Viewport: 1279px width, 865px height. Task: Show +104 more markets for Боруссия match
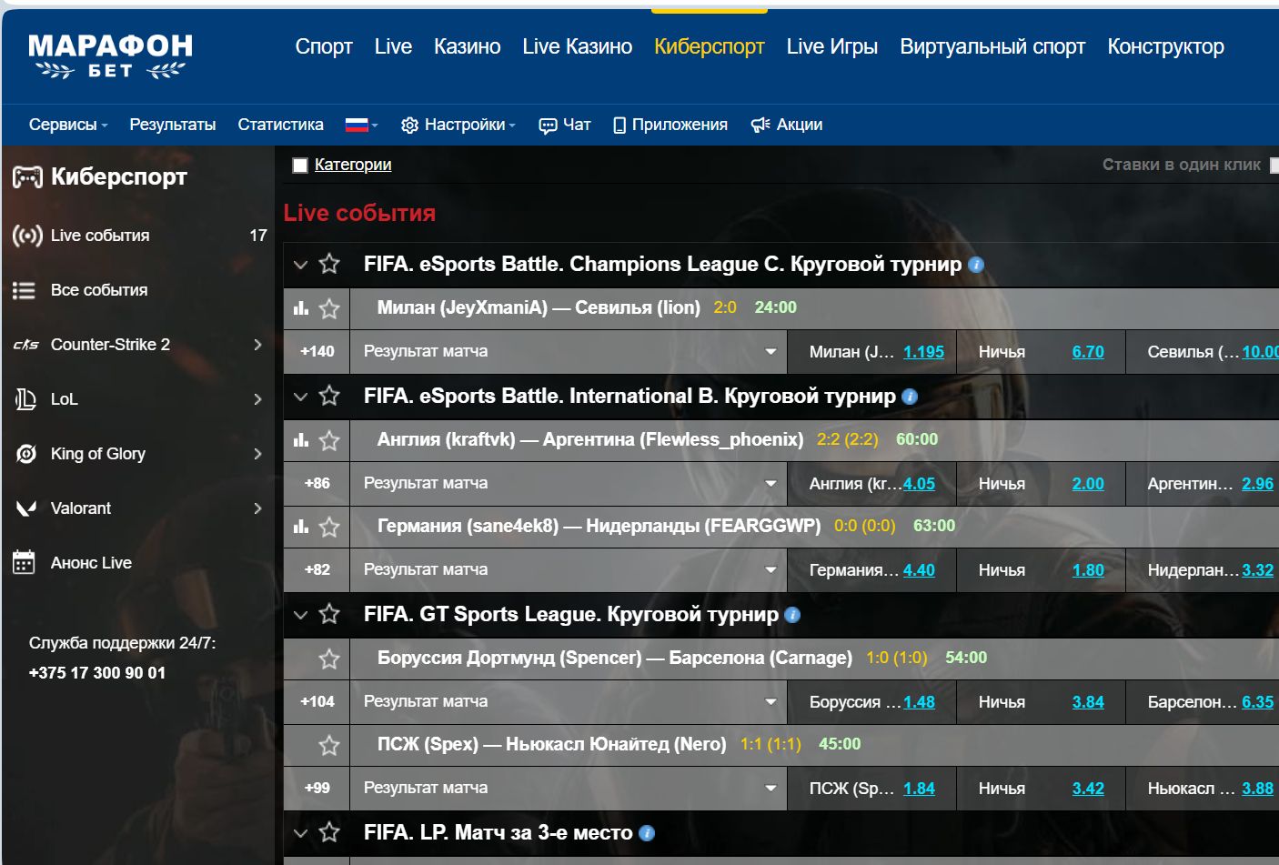tap(317, 702)
